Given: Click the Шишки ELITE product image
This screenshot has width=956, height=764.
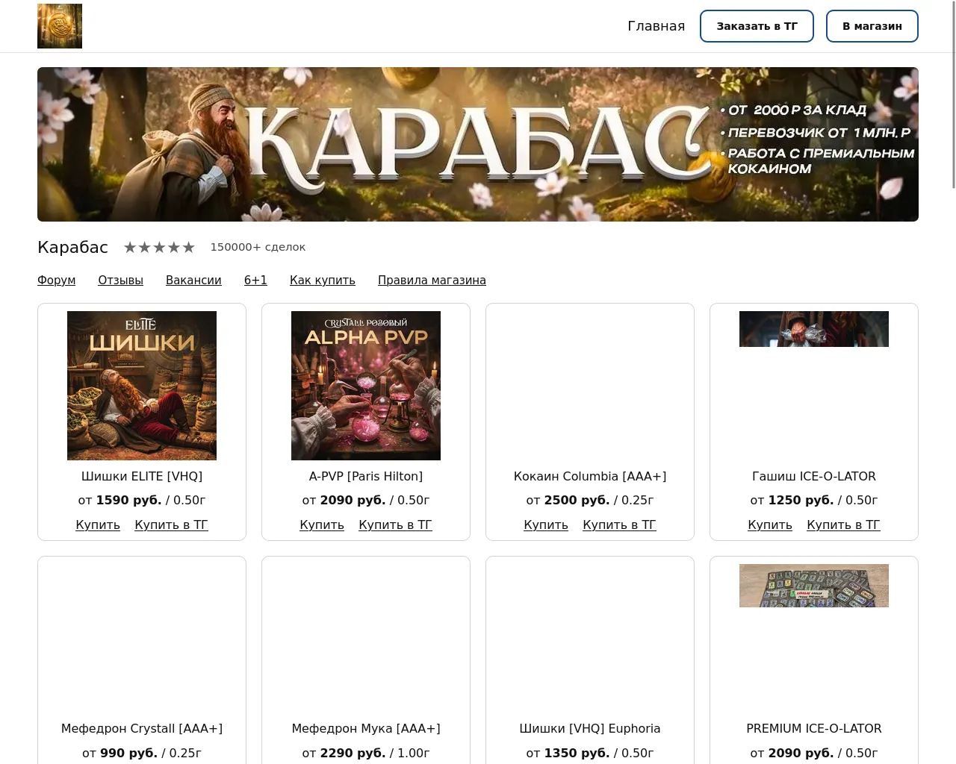Looking at the screenshot, I should click(142, 386).
